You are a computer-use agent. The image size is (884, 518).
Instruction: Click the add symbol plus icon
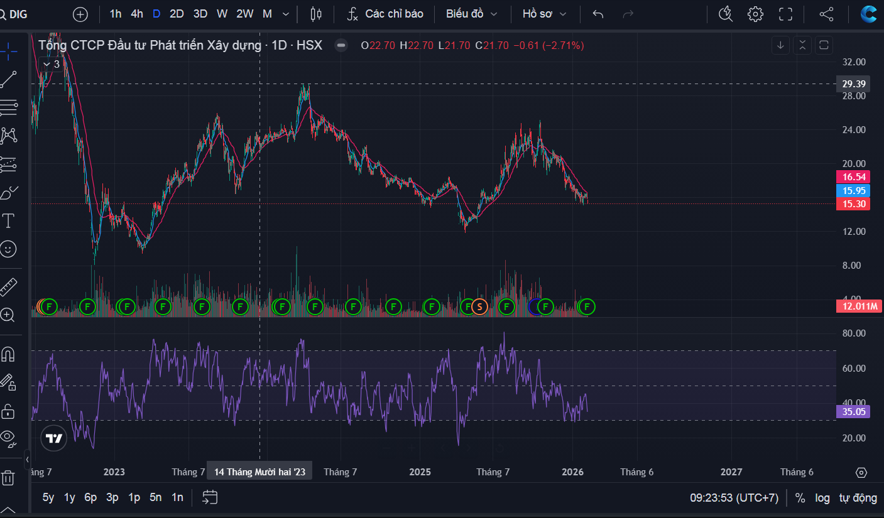click(x=80, y=14)
